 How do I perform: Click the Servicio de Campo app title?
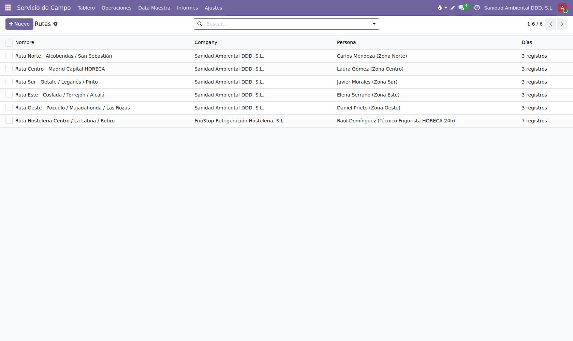coord(44,8)
